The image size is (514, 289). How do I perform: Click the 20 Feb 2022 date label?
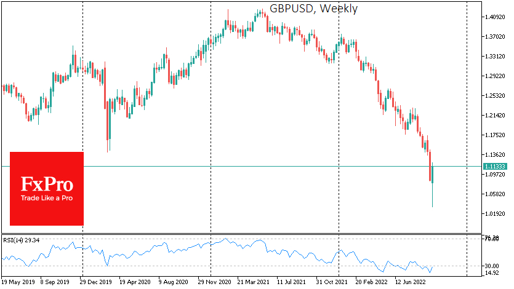[371, 282]
